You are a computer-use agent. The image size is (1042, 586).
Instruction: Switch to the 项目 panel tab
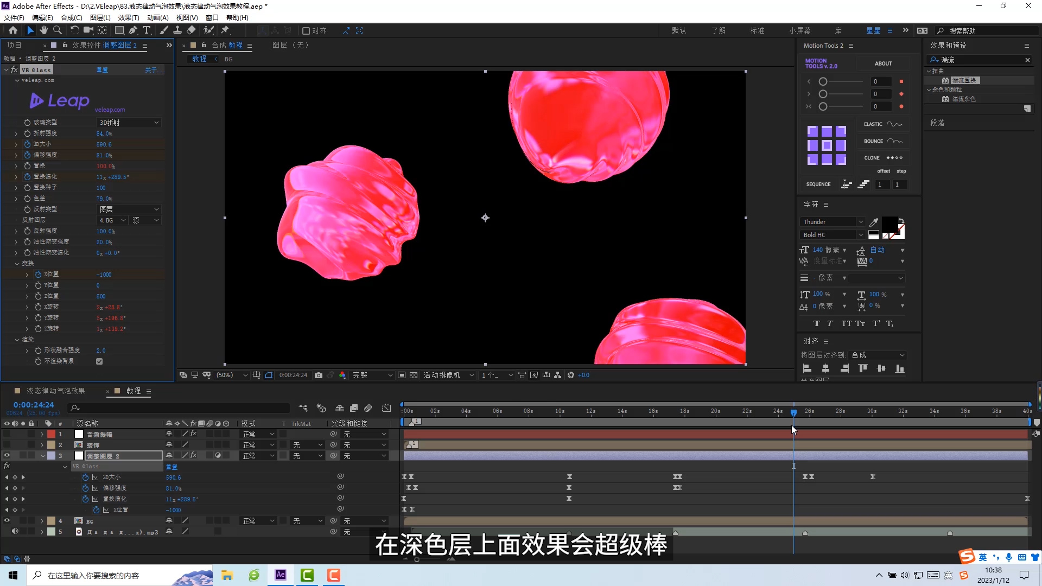(14, 45)
